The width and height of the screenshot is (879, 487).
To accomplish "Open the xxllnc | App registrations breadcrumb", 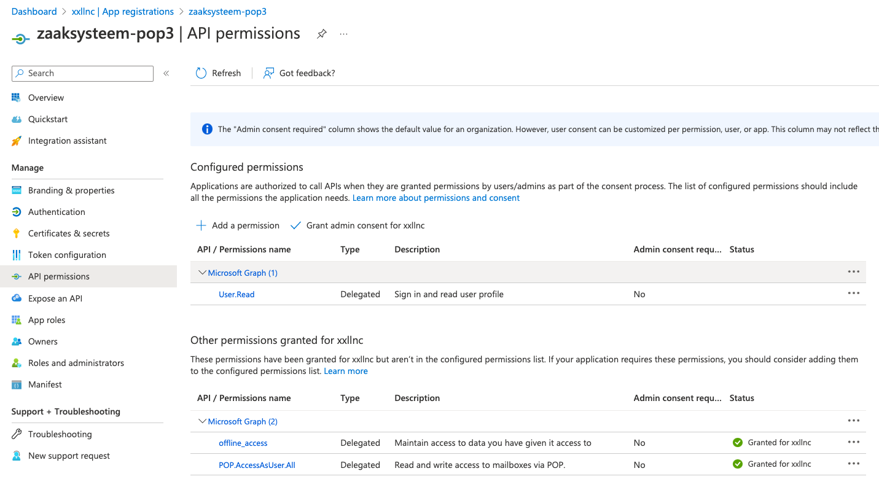I will point(123,12).
